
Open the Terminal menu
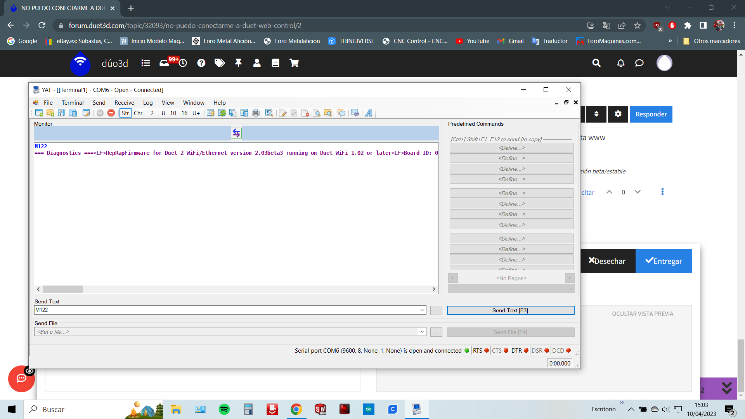(x=72, y=102)
